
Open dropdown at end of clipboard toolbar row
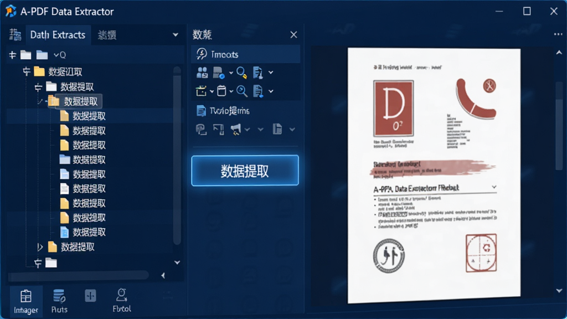coord(271,91)
